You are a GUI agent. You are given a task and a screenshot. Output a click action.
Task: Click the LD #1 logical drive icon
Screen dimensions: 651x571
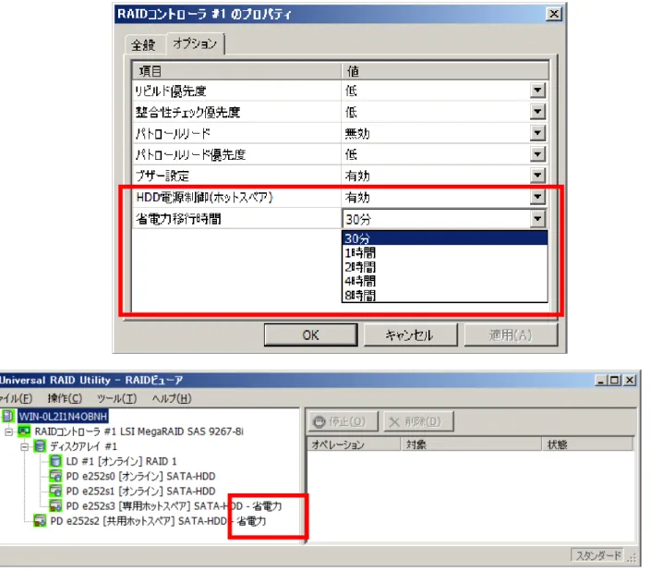point(55,461)
